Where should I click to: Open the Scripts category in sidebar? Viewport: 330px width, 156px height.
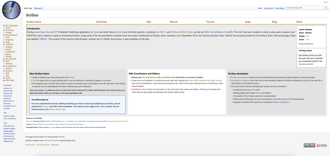8,69
